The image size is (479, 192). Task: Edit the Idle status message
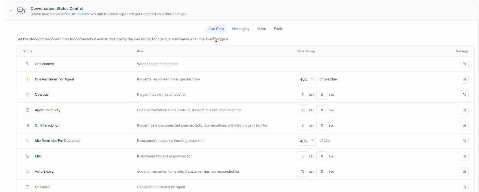(x=464, y=156)
